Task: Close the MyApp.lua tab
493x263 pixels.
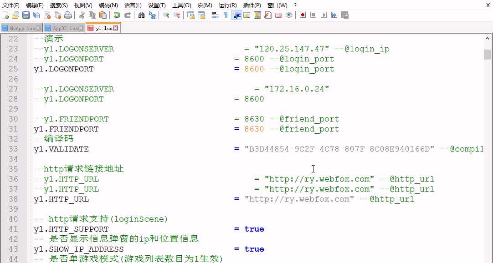Action: (38, 28)
